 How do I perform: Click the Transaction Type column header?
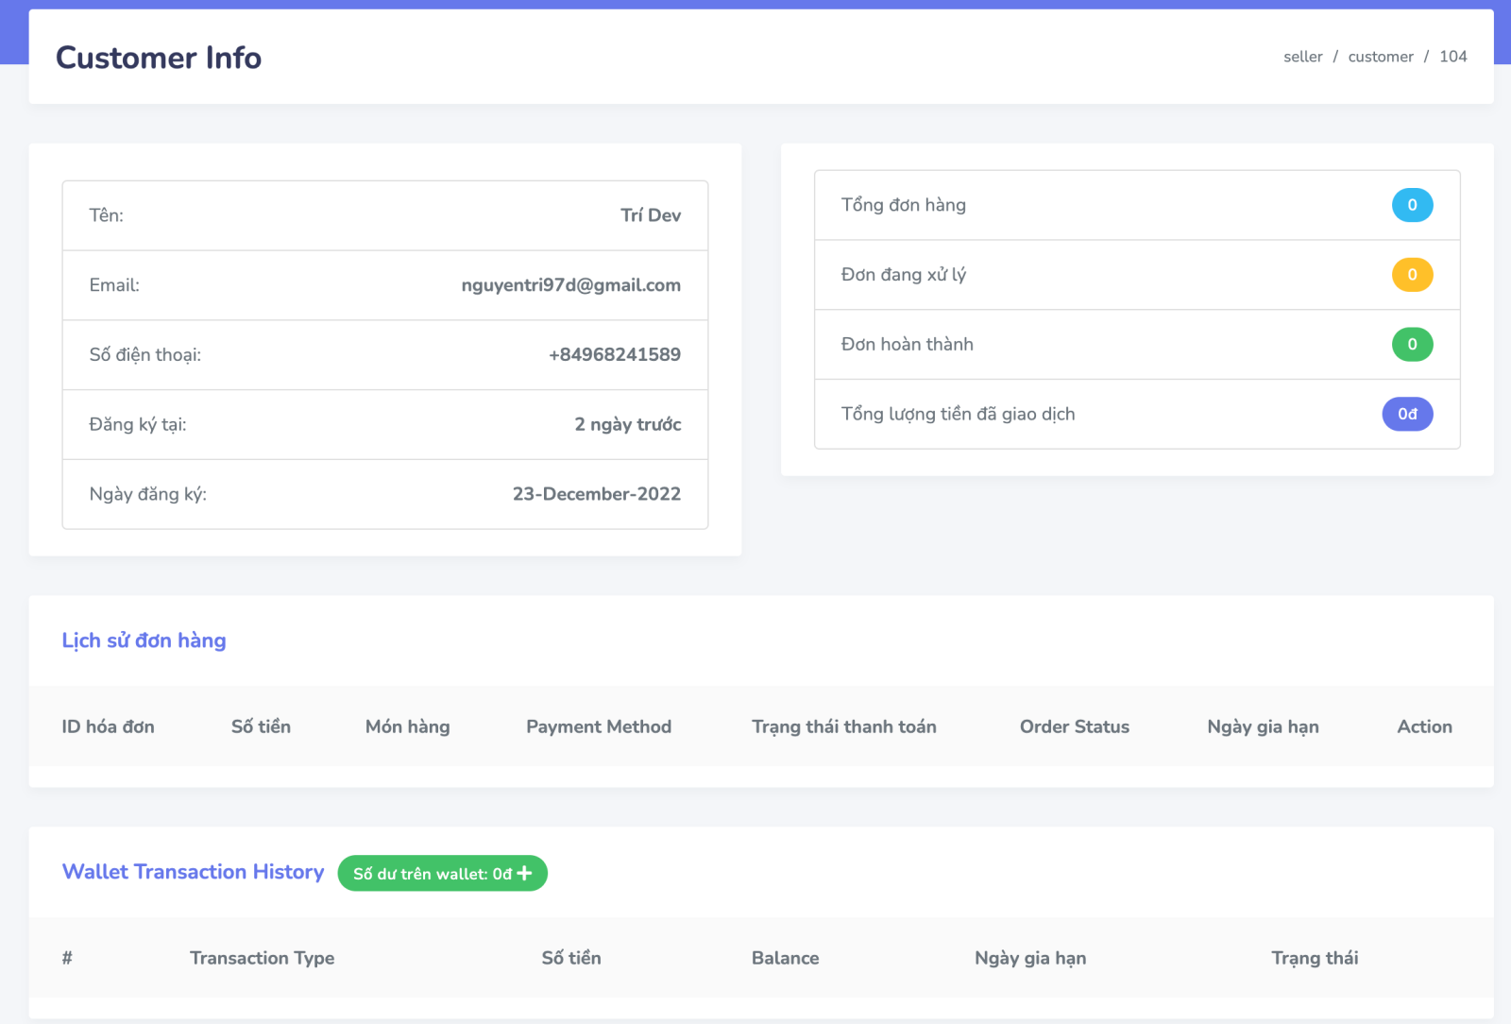(262, 958)
